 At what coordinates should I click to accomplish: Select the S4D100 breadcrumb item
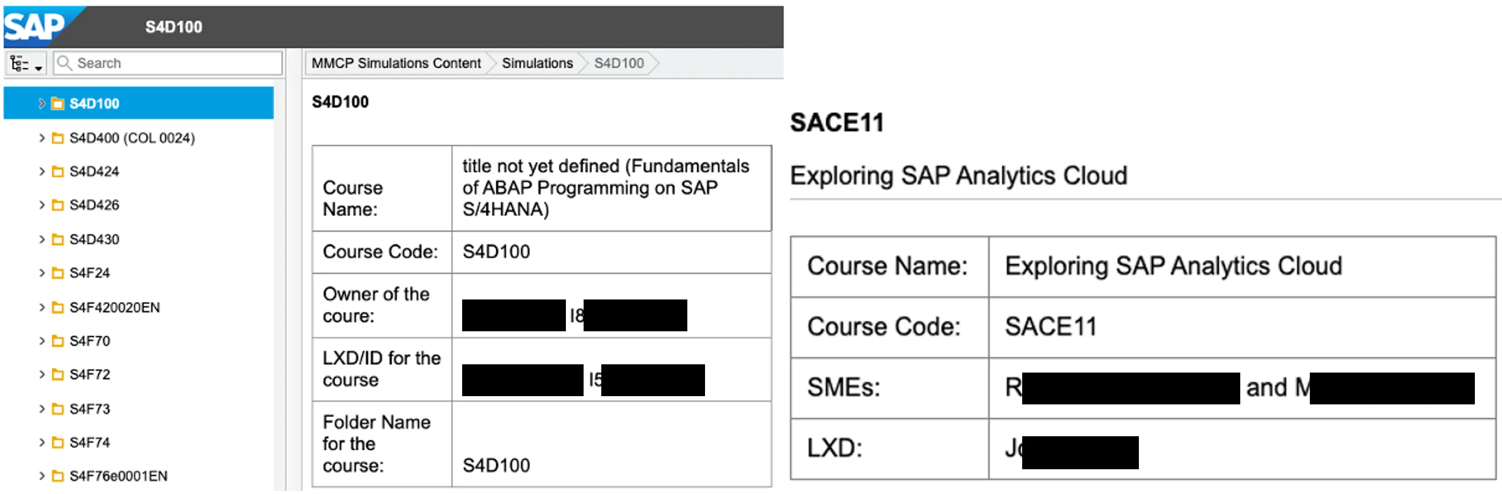[x=618, y=63]
